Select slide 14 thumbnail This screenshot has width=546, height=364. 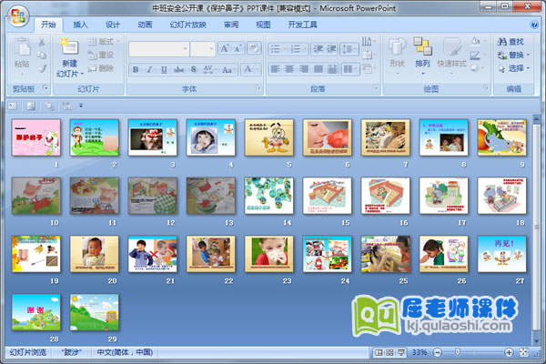[268, 196]
